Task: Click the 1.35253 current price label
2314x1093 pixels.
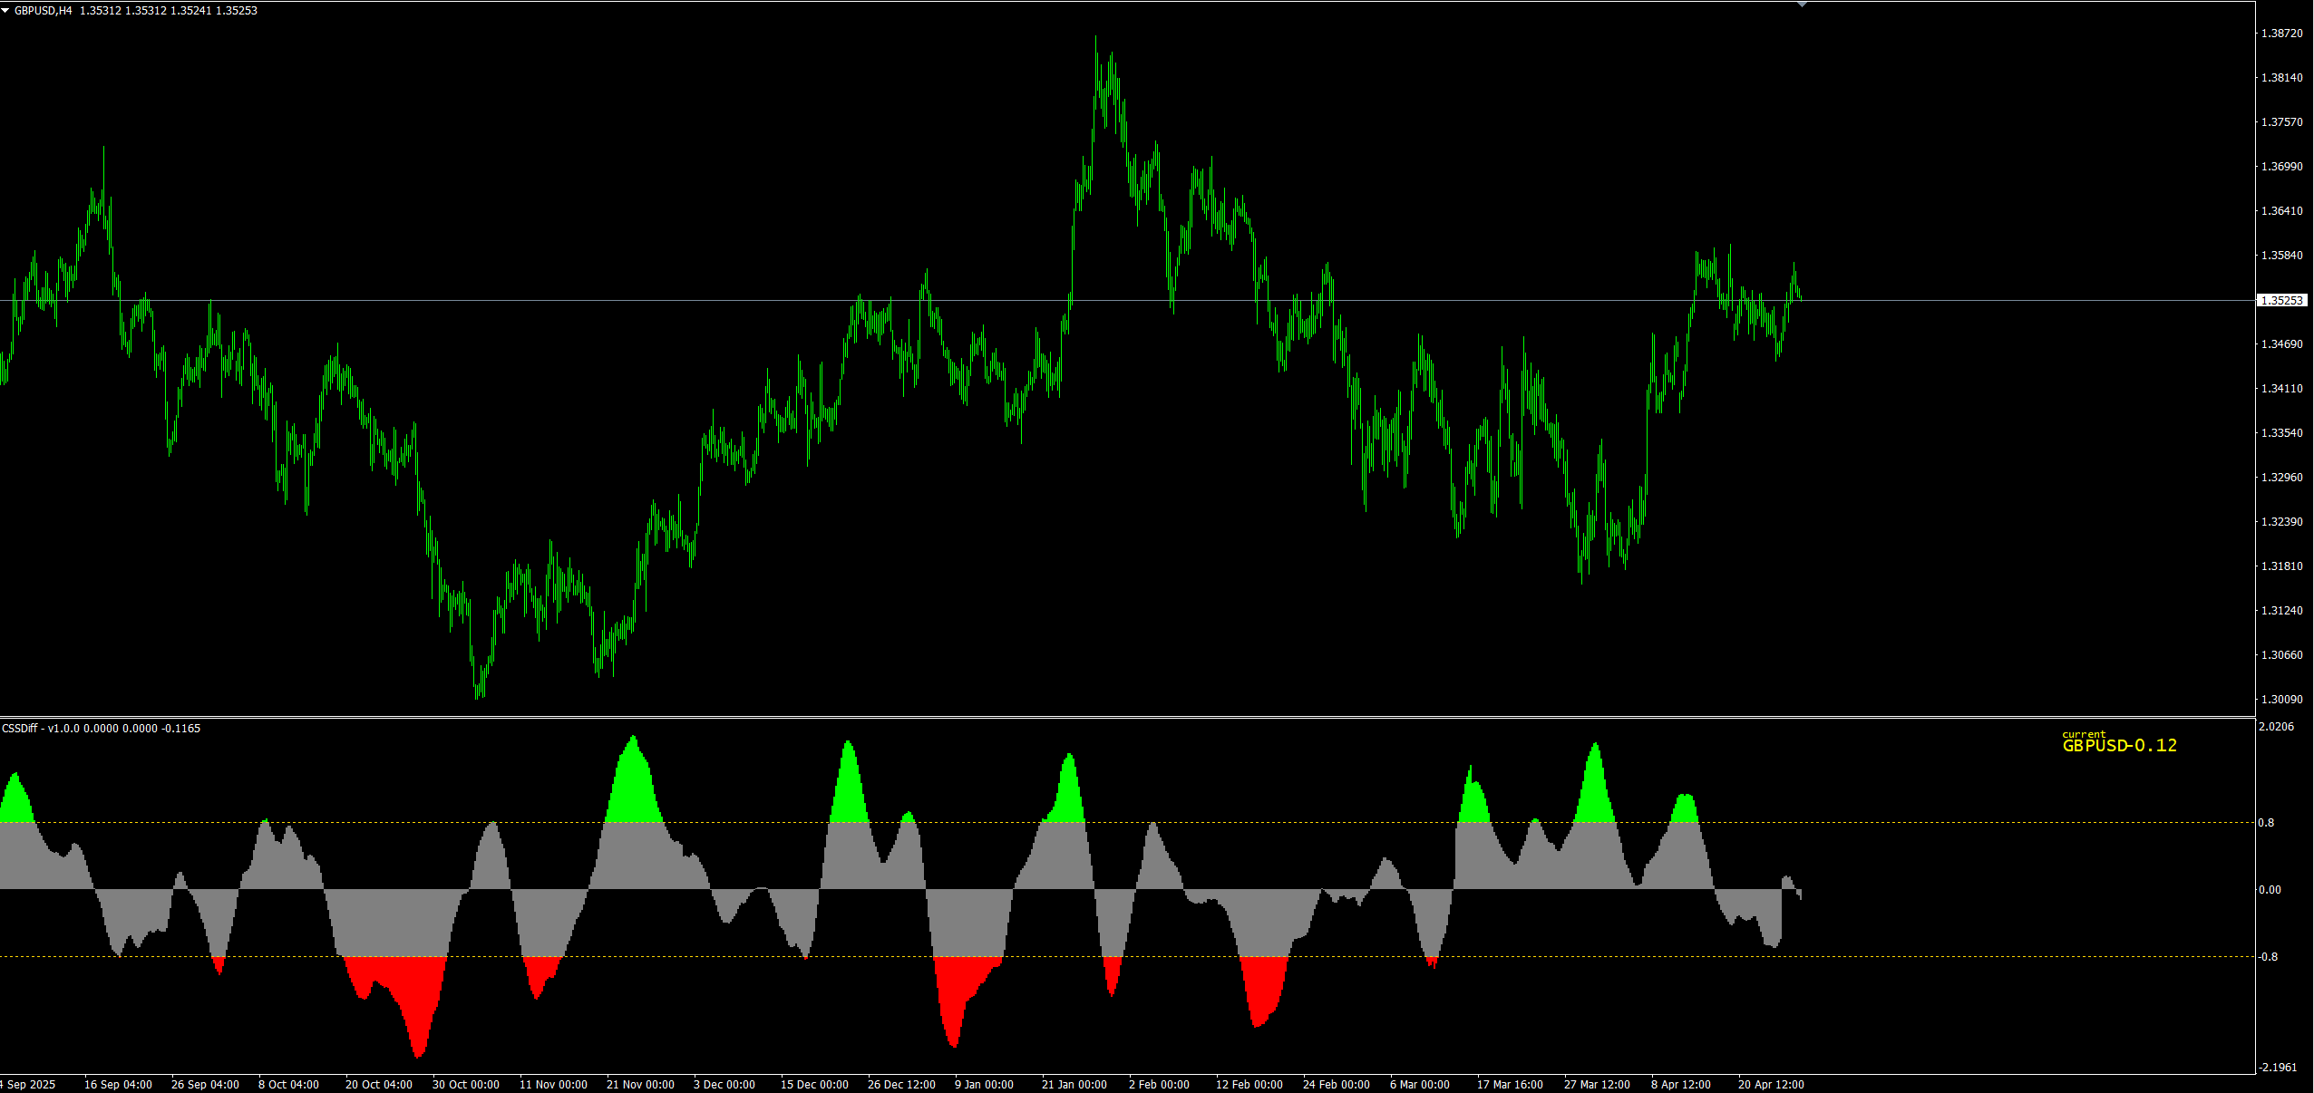Action: tap(2281, 300)
